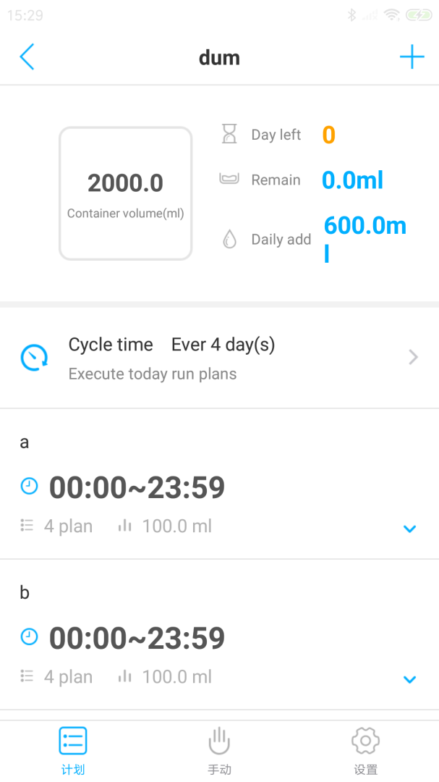Tap the clock icon in plan a
The height and width of the screenshot is (782, 439).
click(29, 487)
